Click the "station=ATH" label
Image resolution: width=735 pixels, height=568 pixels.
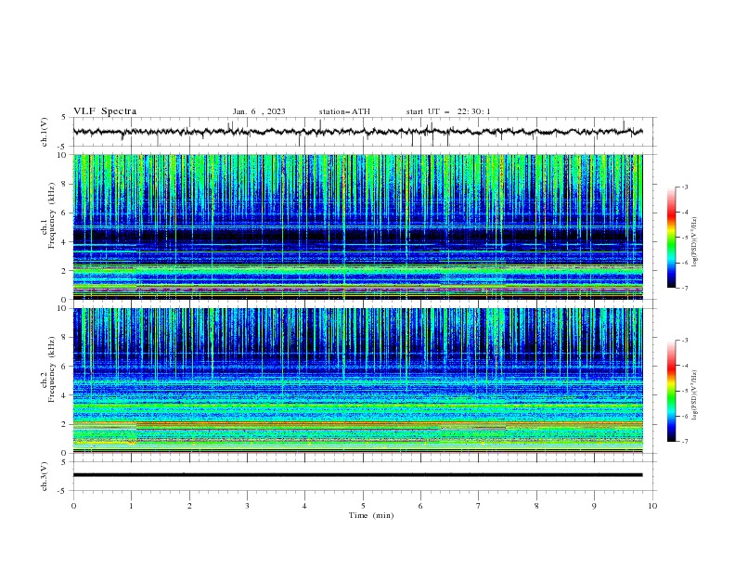(x=344, y=111)
